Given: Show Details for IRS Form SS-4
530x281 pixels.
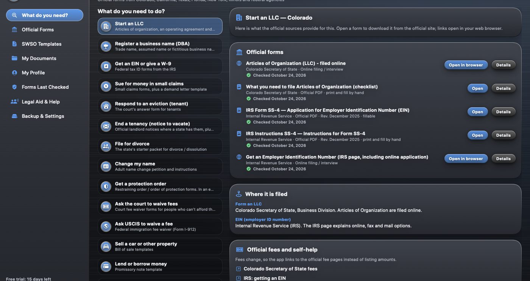Looking at the screenshot, I should pos(503,112).
